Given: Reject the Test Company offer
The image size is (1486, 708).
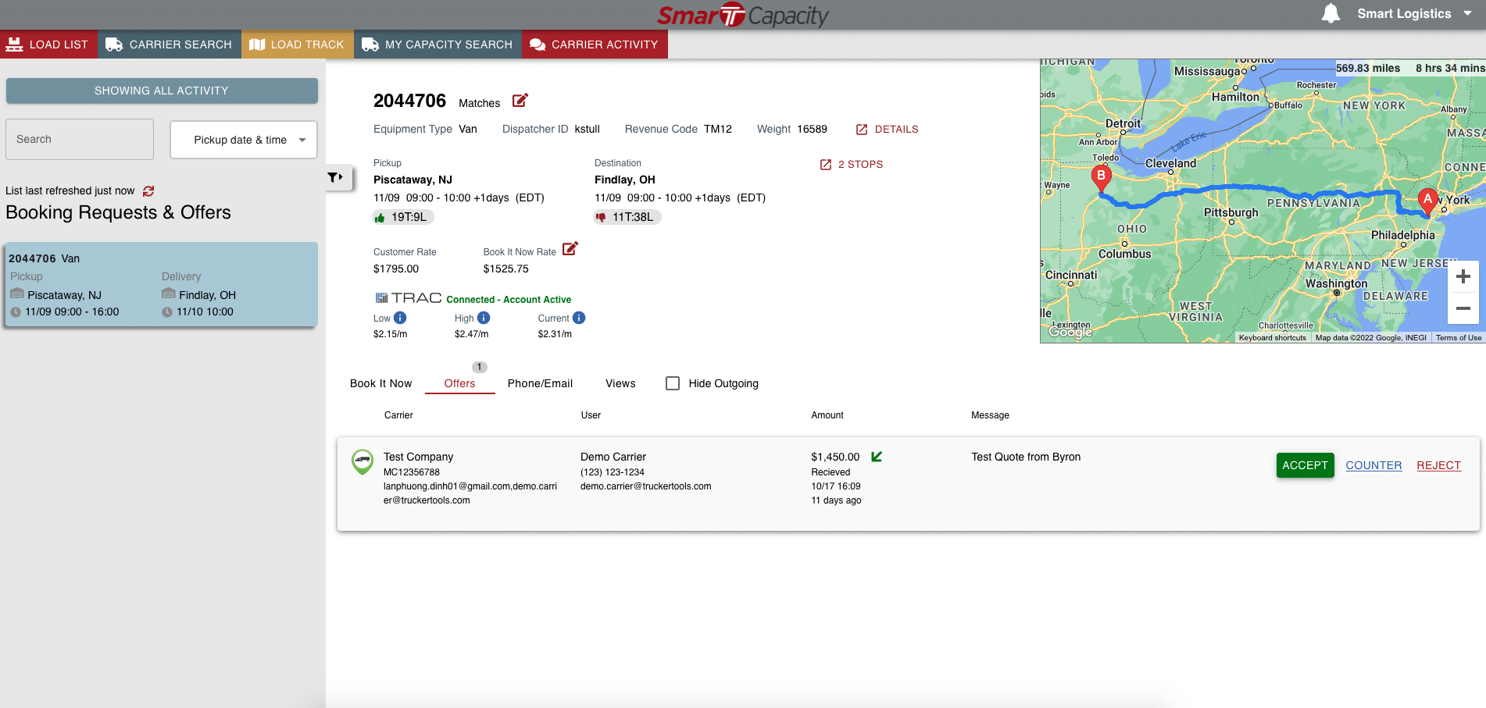Looking at the screenshot, I should (x=1438, y=465).
